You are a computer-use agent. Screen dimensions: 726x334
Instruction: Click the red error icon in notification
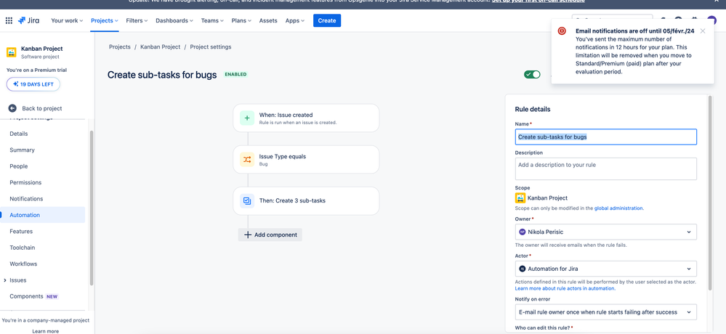562,31
